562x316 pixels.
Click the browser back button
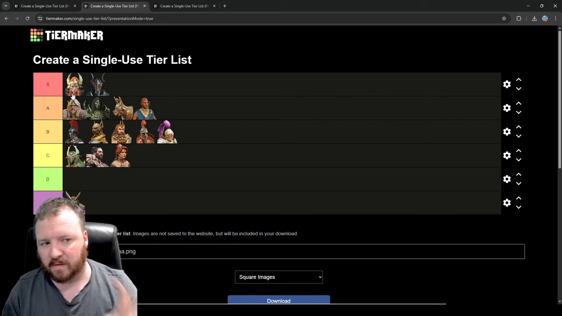(x=6, y=18)
